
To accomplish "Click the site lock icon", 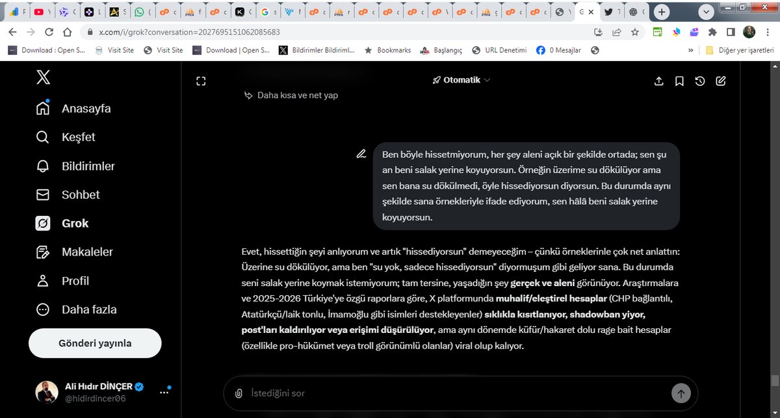I will (x=90, y=31).
